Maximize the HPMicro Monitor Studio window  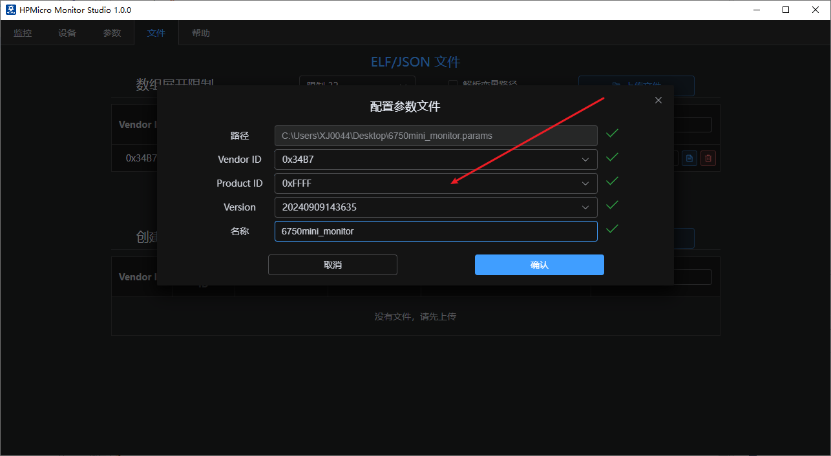pyautogui.click(x=786, y=10)
